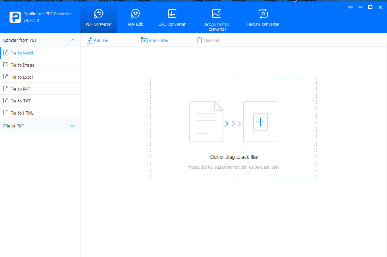Click the ToolRocket PDF Converter title text
Viewport: 387px width, 257px height.
pyautogui.click(x=48, y=14)
